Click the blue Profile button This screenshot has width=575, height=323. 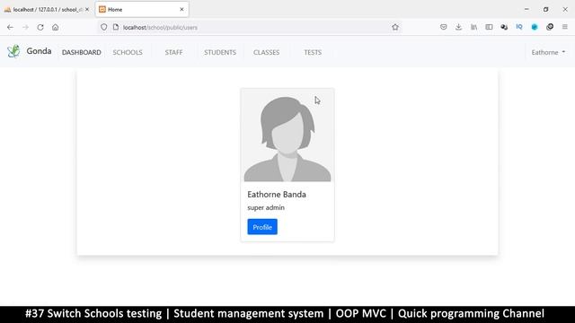coord(262,227)
